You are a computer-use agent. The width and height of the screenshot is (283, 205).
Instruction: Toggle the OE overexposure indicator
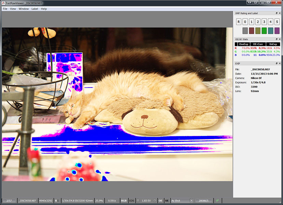coord(161,201)
